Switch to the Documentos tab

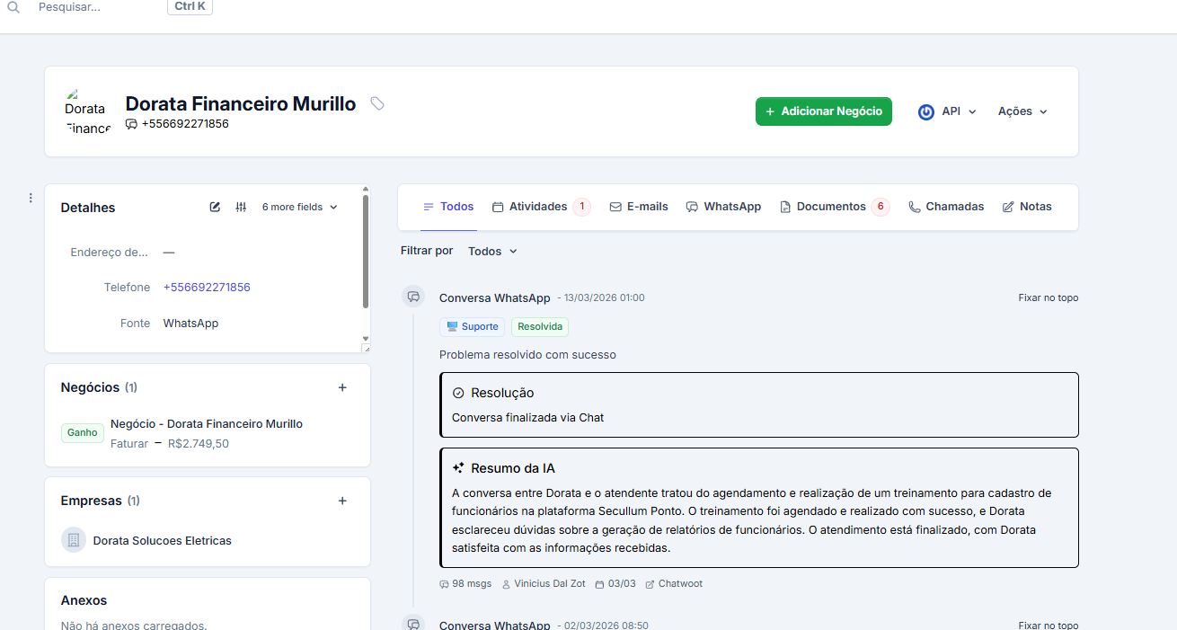(x=831, y=207)
